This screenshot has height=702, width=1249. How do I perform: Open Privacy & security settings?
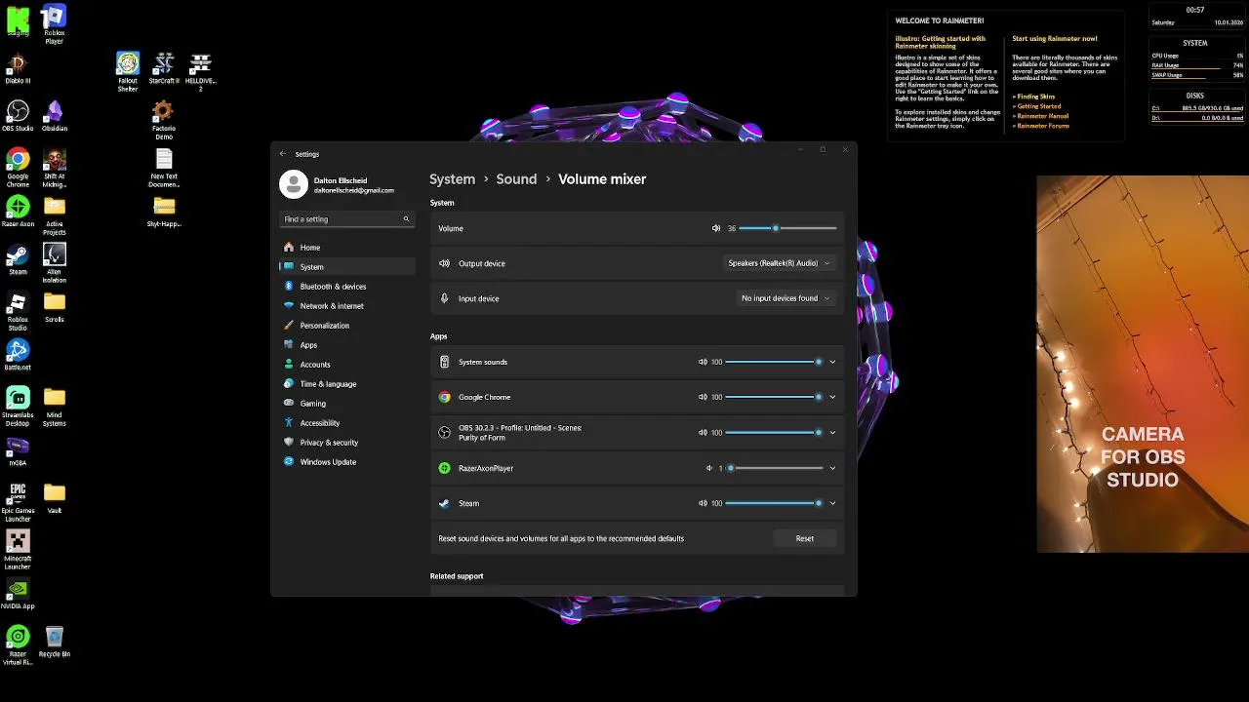(x=347, y=442)
